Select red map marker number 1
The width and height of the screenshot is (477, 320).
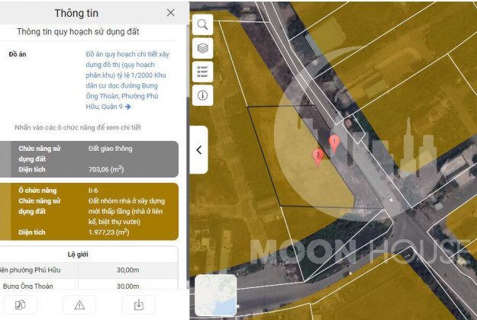click(334, 142)
